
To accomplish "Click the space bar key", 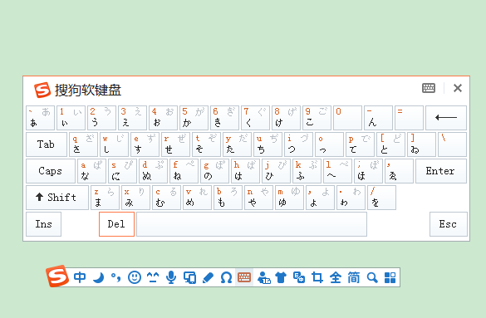I will coord(252,224).
